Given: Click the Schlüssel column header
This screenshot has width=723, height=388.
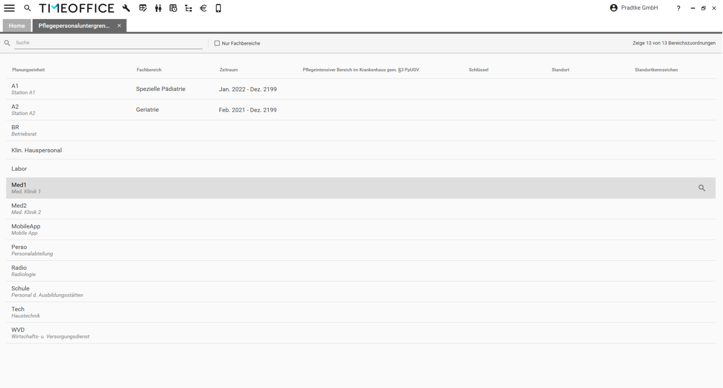Looking at the screenshot, I should pos(478,70).
